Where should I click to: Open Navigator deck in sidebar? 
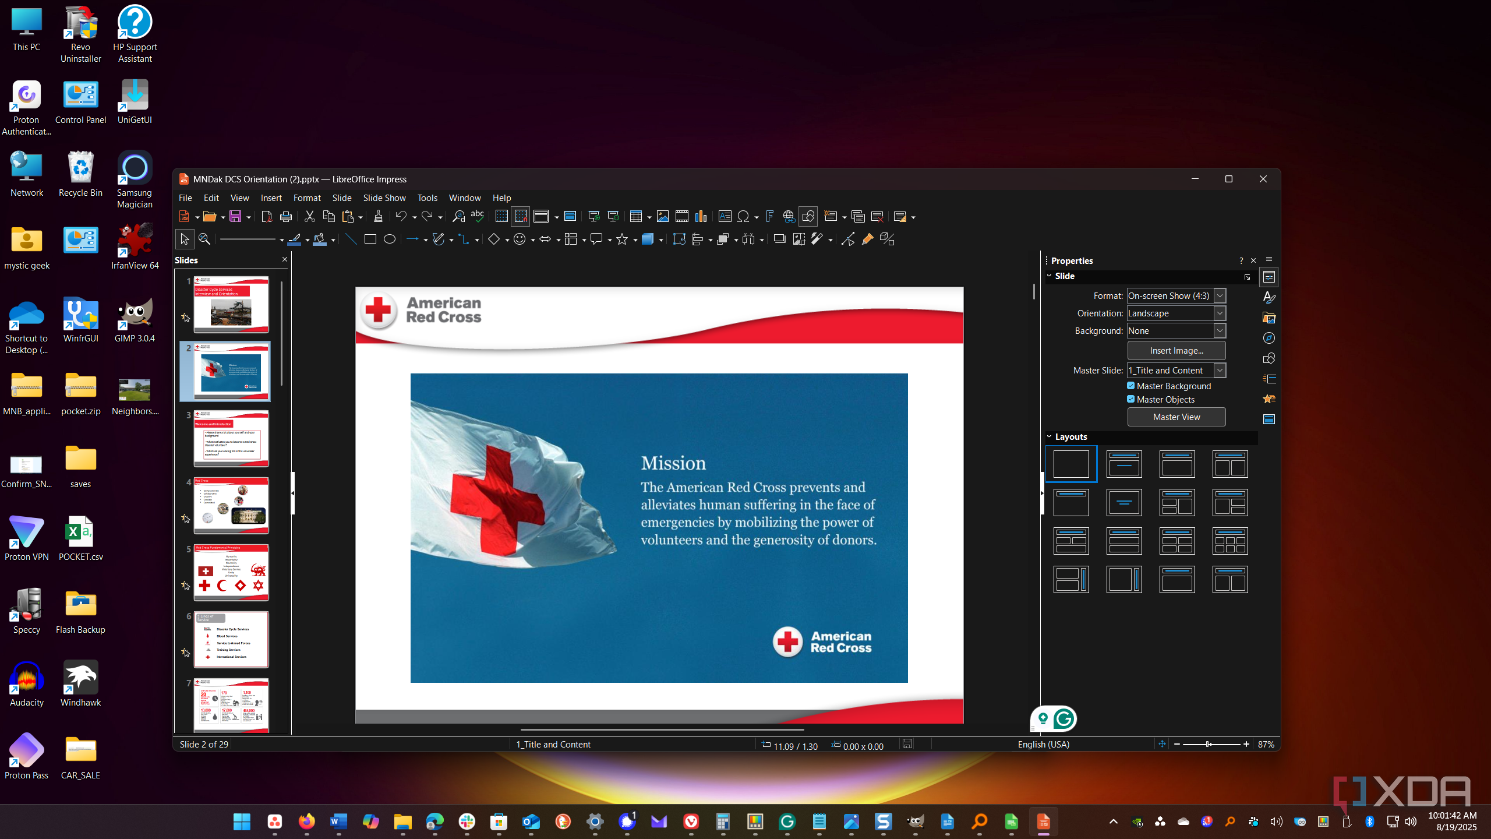pyautogui.click(x=1269, y=338)
